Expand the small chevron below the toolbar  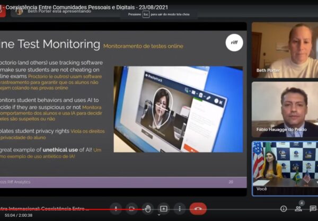tap(159, 215)
